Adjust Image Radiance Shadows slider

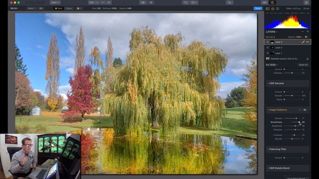tap(292, 130)
